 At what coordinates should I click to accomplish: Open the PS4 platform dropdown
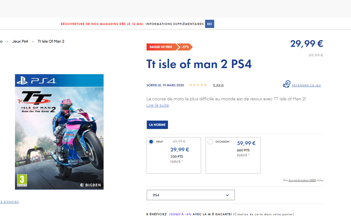tap(191, 195)
